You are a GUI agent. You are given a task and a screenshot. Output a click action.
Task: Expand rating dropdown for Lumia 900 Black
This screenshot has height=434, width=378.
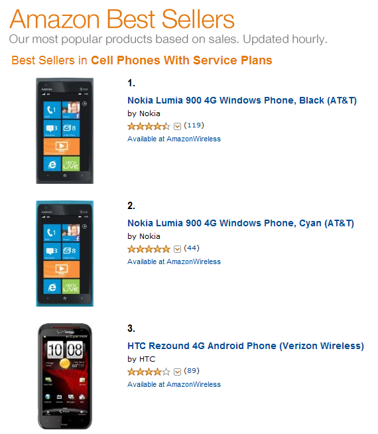177,127
